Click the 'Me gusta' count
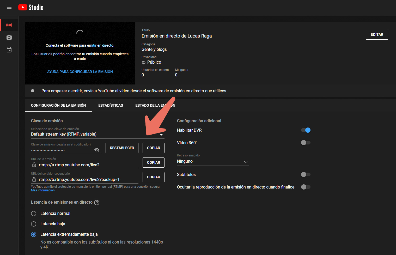 [176, 75]
